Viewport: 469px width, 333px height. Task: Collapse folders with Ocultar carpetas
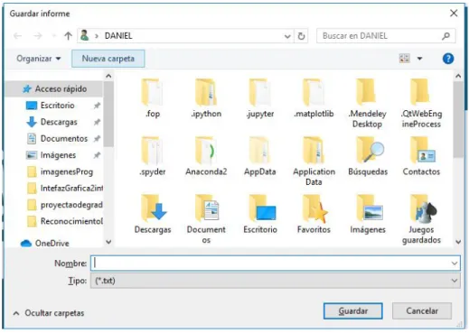48,313
